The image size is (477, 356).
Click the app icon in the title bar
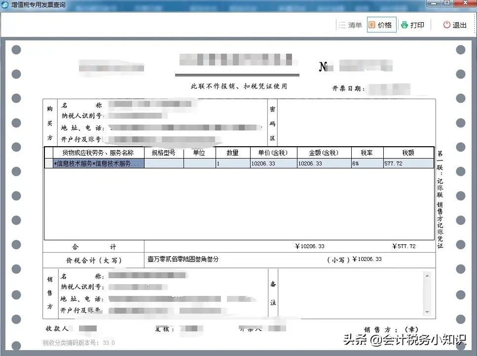click(x=5, y=5)
